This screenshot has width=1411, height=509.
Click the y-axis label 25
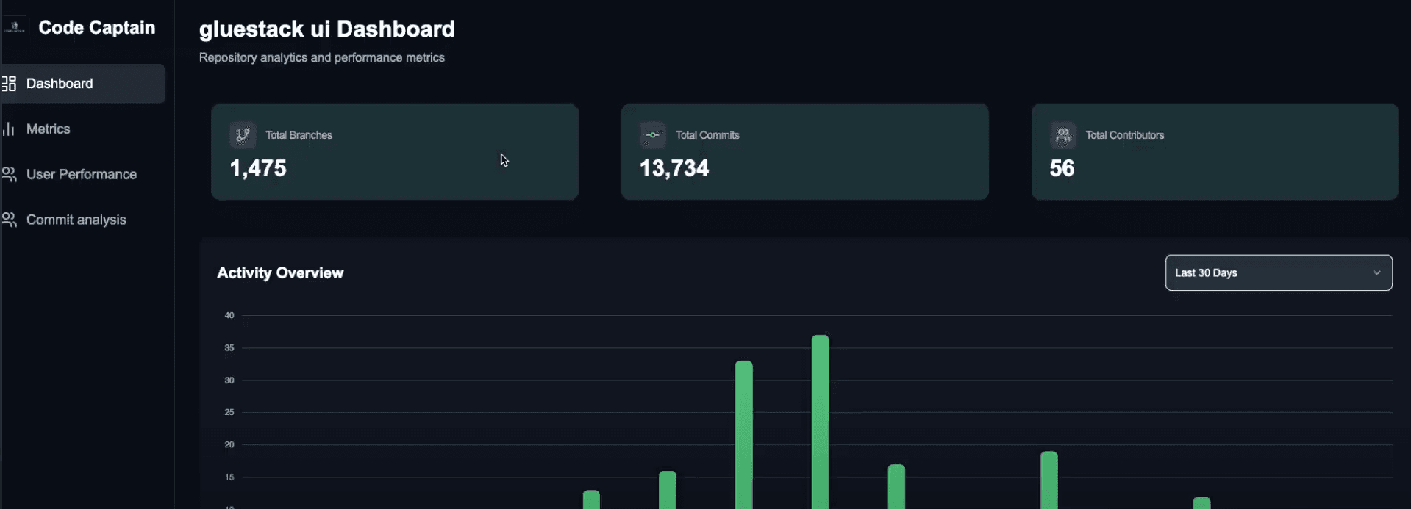[229, 412]
